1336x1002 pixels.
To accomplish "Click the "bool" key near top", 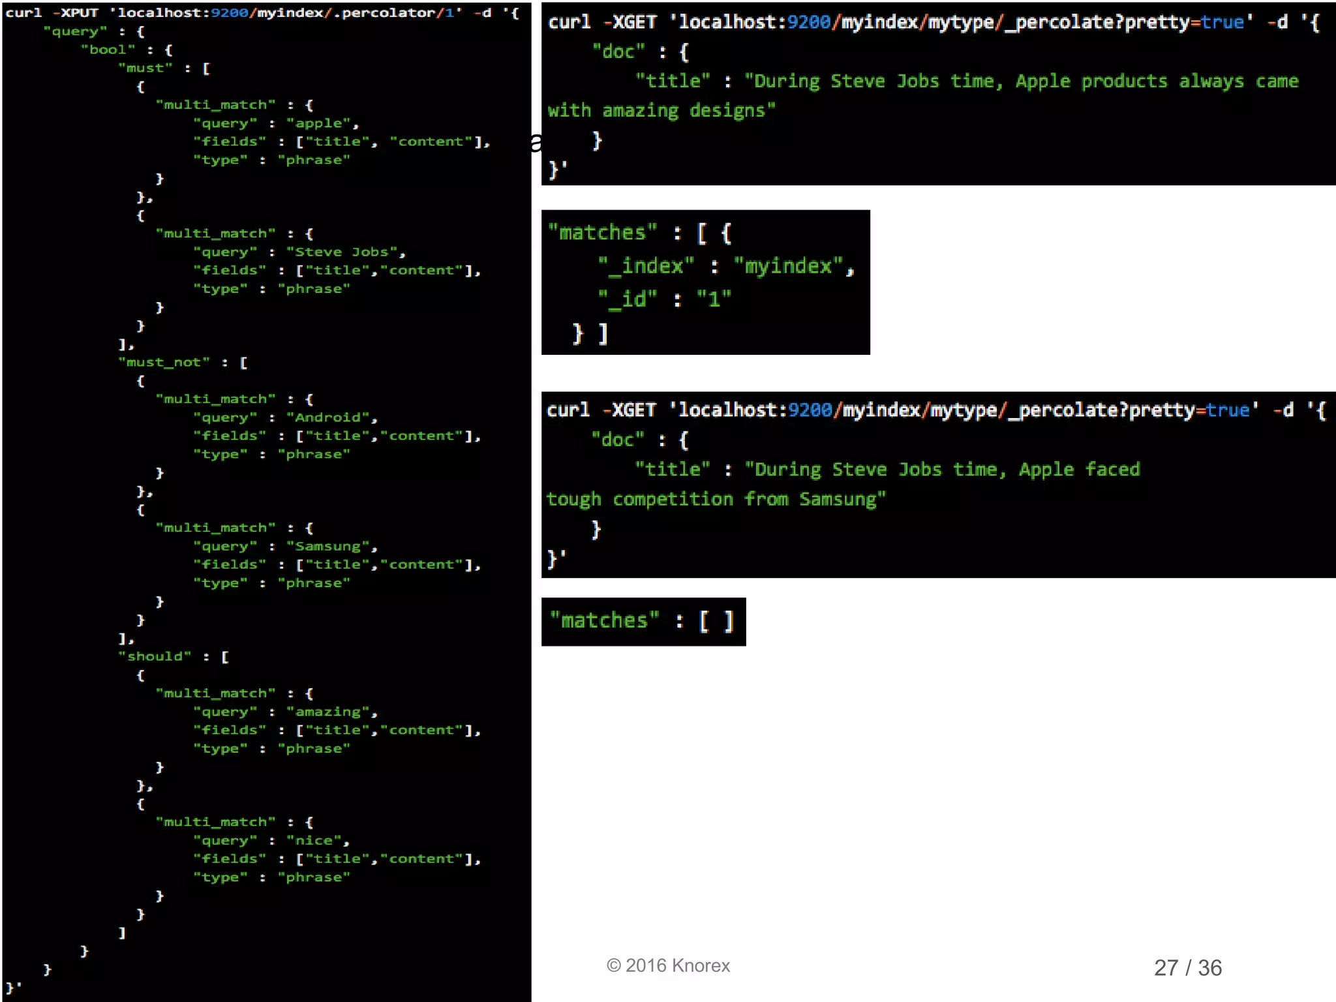I will (108, 50).
